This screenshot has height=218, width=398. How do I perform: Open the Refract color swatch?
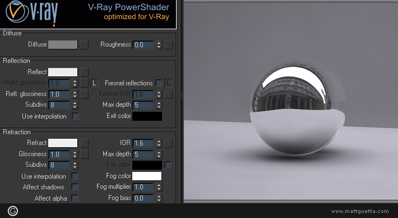[63, 143]
